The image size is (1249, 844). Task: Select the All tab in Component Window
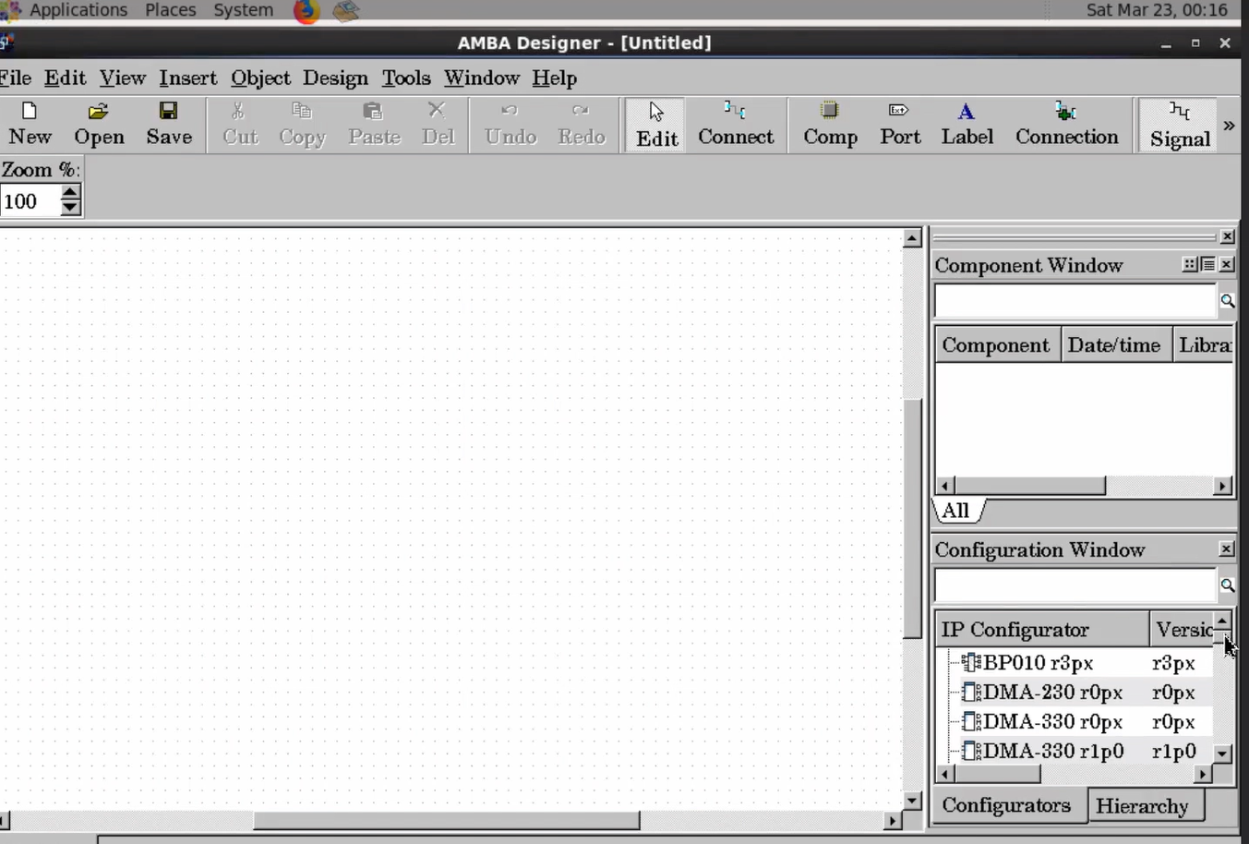point(955,511)
